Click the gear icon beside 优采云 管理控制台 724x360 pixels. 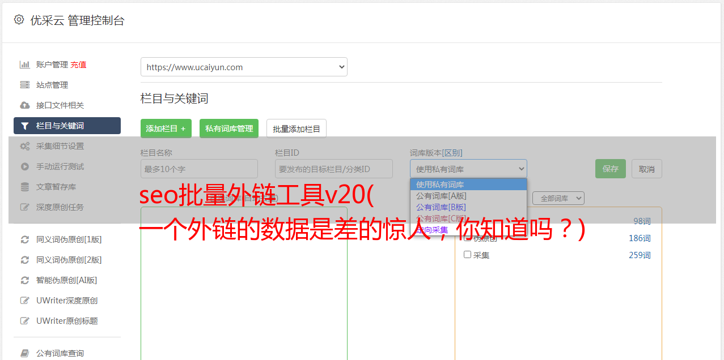(x=19, y=20)
